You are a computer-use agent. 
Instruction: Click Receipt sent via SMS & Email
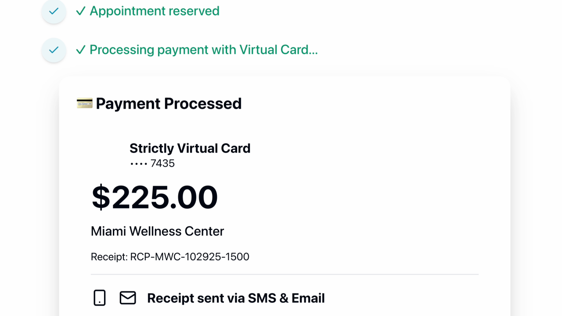[236, 298]
